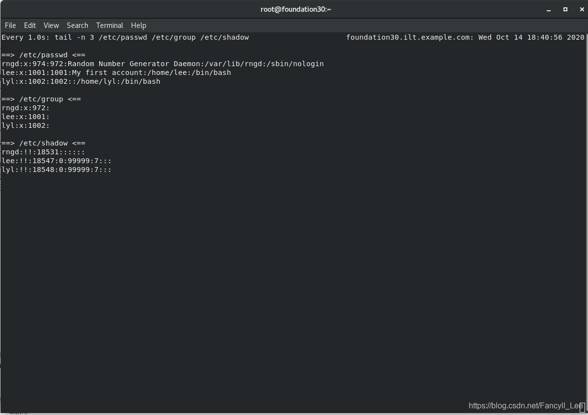Click the '==> /etc/shadow <==' header line

click(44, 144)
